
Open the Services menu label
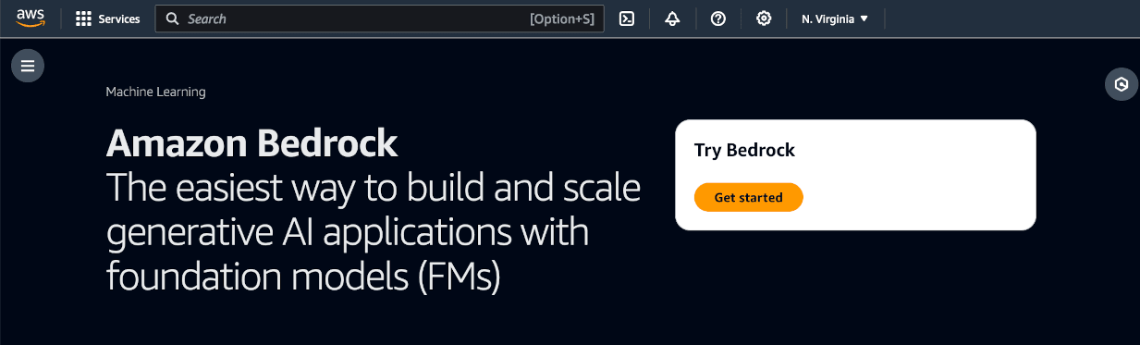(x=119, y=18)
